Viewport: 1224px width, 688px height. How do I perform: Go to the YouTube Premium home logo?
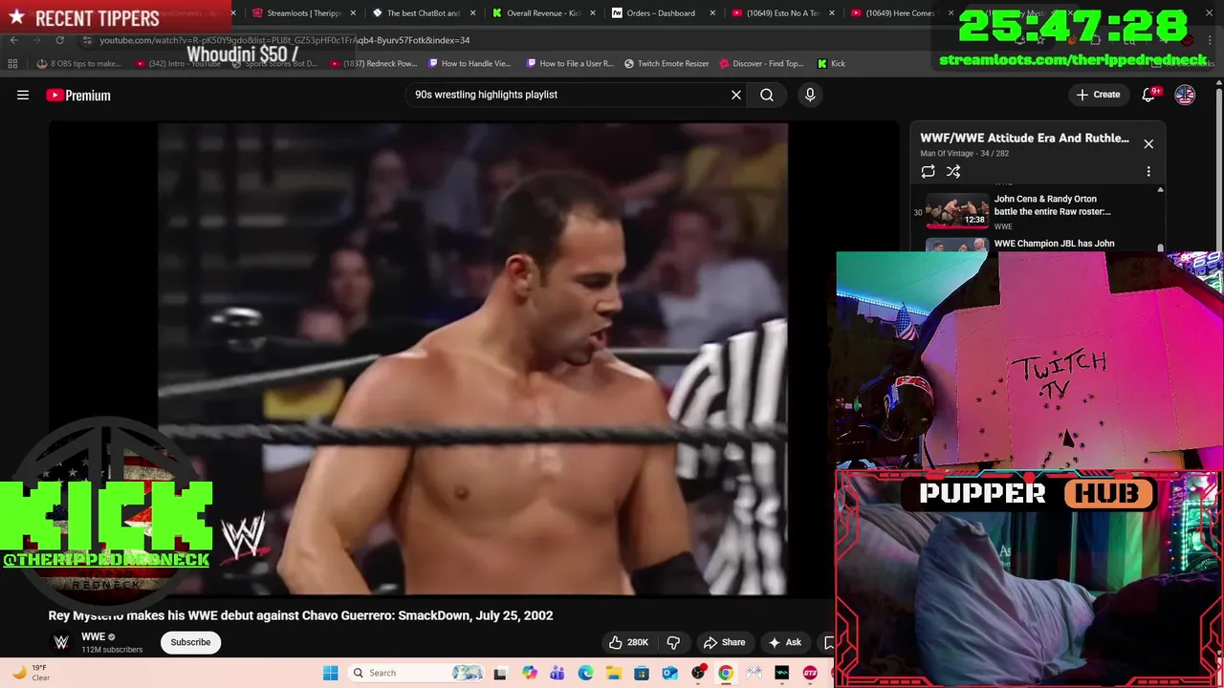[x=78, y=95]
